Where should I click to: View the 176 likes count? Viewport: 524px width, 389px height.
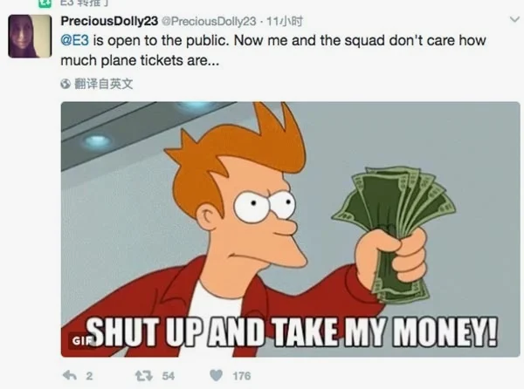pos(242,376)
